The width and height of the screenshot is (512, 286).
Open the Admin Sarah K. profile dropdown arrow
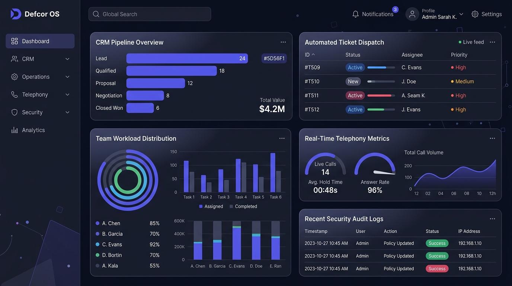tap(461, 14)
